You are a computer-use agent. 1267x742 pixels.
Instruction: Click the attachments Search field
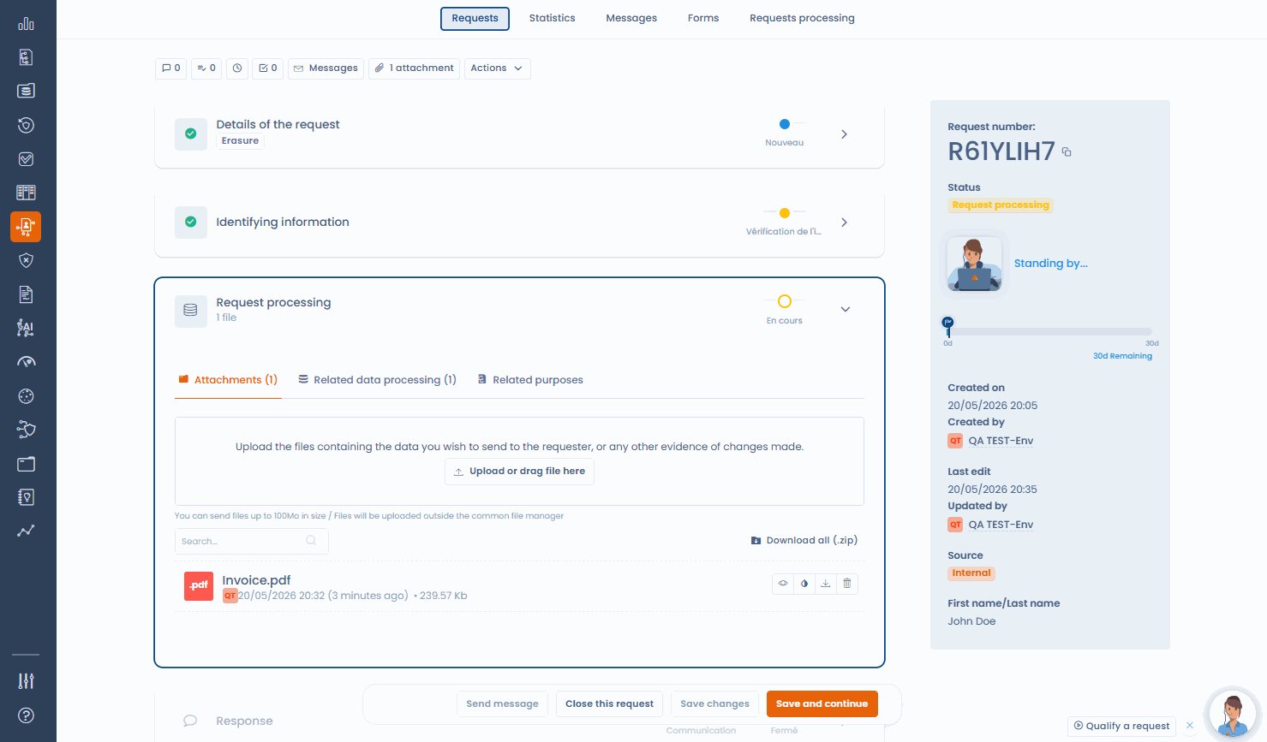(x=251, y=541)
